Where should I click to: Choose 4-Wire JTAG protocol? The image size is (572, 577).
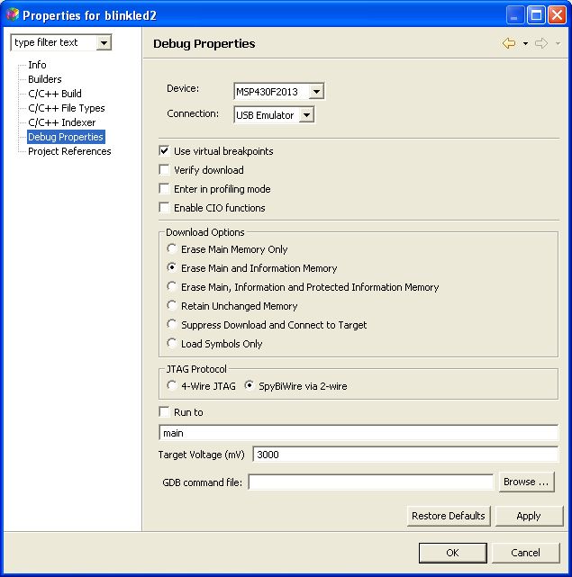click(172, 385)
